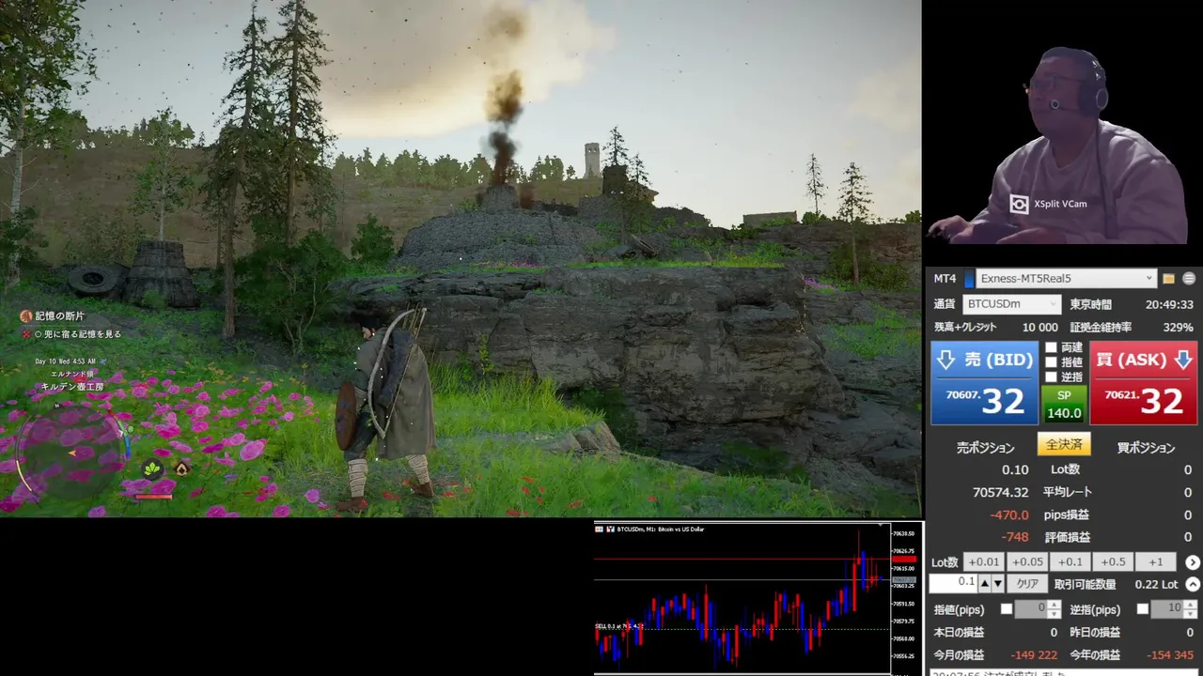Enable the 逆指 stop checkbox beside SP
The width and height of the screenshot is (1203, 676).
[1052, 377]
